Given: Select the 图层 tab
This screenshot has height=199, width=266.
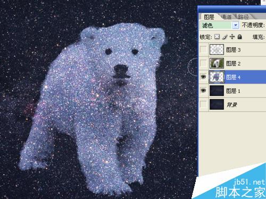Looking at the screenshot, I should pyautogui.click(x=209, y=17).
